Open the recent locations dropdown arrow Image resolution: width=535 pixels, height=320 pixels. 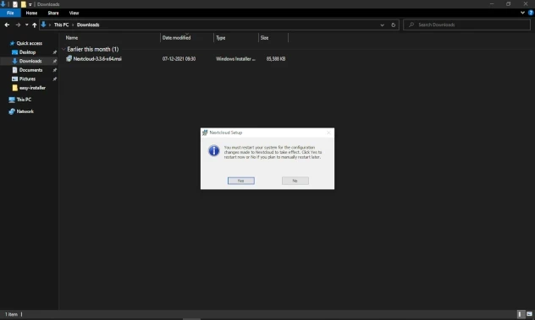[x=26, y=24]
